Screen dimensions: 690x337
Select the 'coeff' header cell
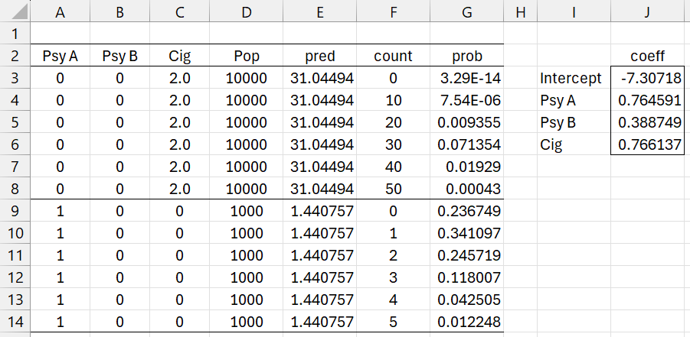tap(648, 56)
